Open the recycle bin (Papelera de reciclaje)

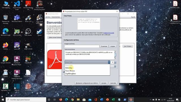point(6,19)
